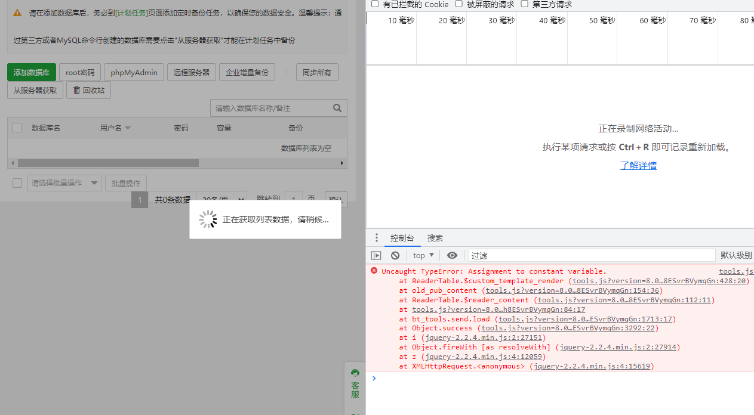Open tools.js link ending 1713:17
The width and height of the screenshot is (754, 415).
pos(586,319)
